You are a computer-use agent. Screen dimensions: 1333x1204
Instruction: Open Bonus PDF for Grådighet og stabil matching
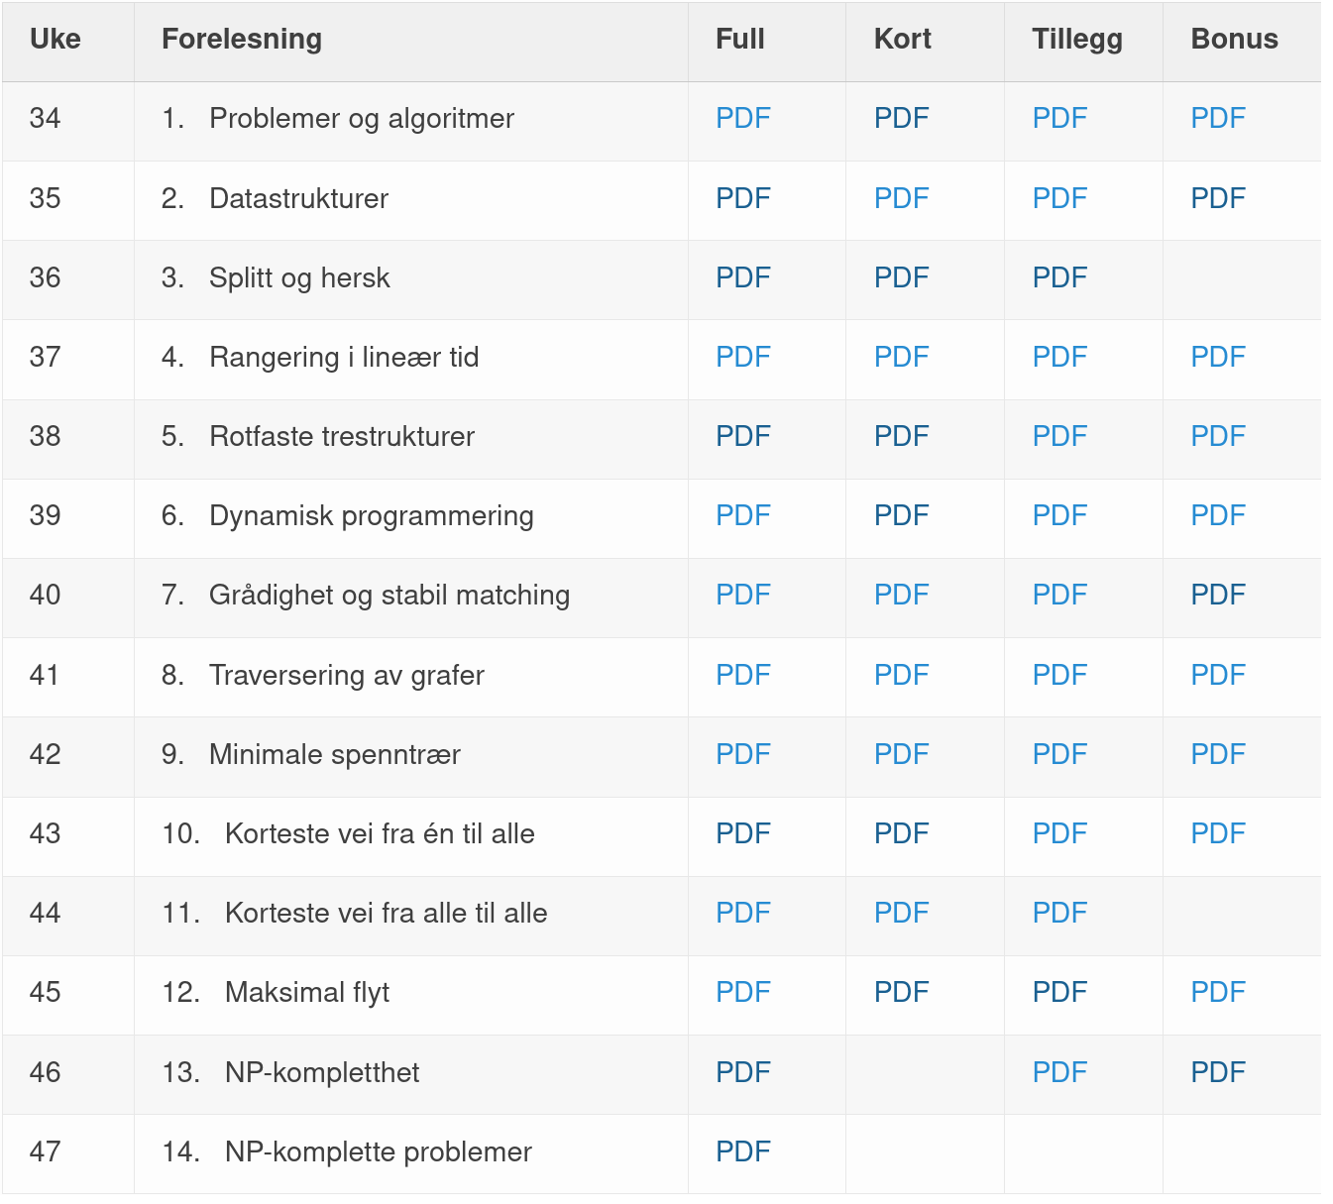coord(1217,595)
